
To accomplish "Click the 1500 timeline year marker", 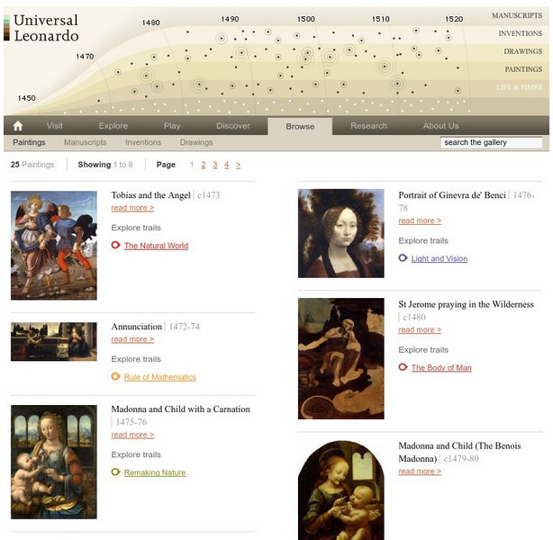I will point(306,19).
